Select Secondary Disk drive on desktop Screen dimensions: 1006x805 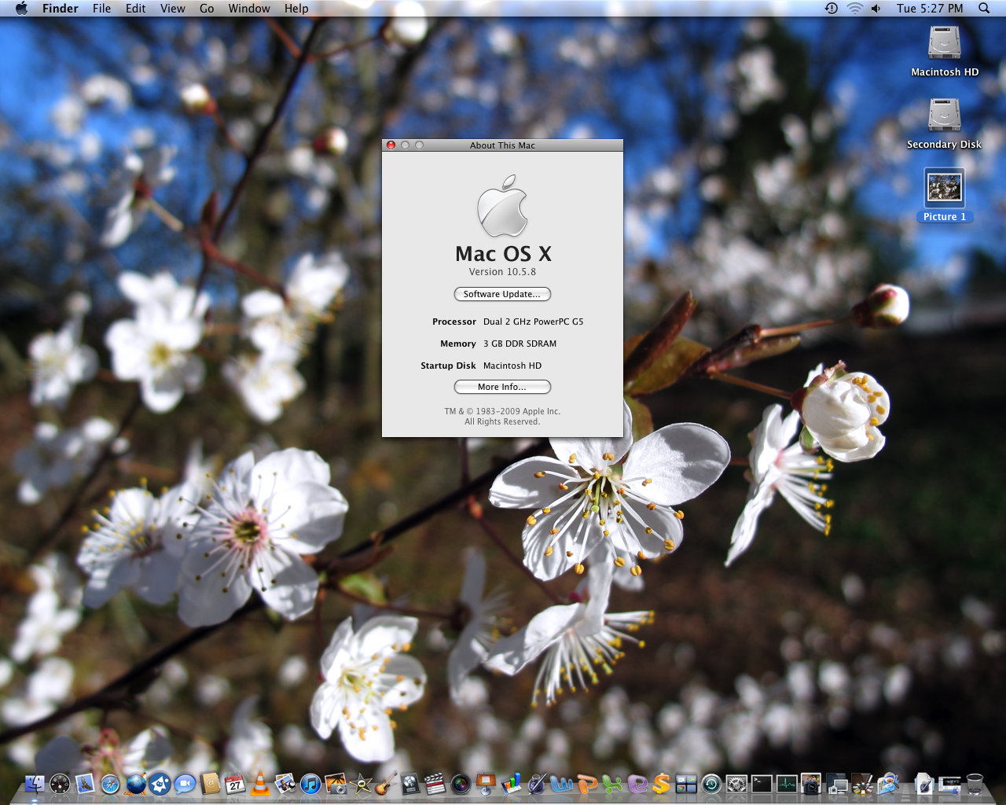(x=945, y=124)
